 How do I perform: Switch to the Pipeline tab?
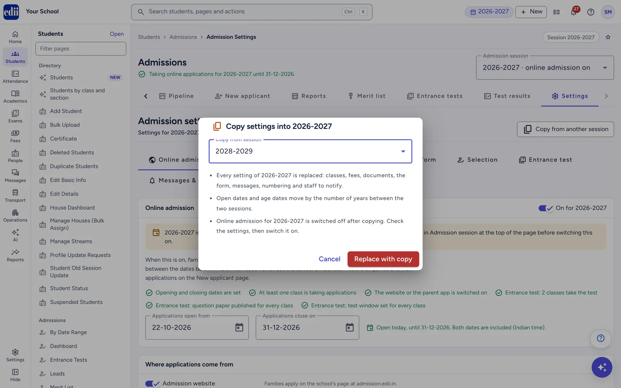click(176, 96)
